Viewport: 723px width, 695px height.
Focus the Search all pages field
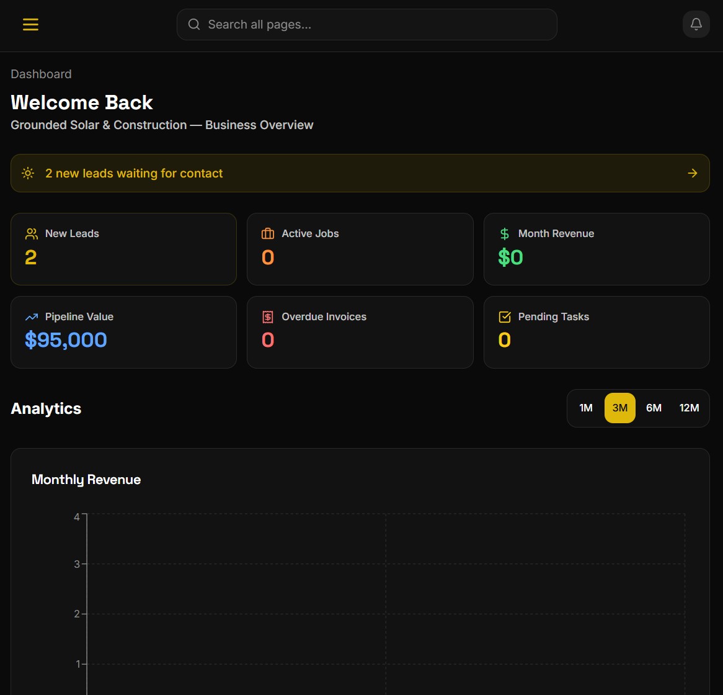tap(366, 24)
